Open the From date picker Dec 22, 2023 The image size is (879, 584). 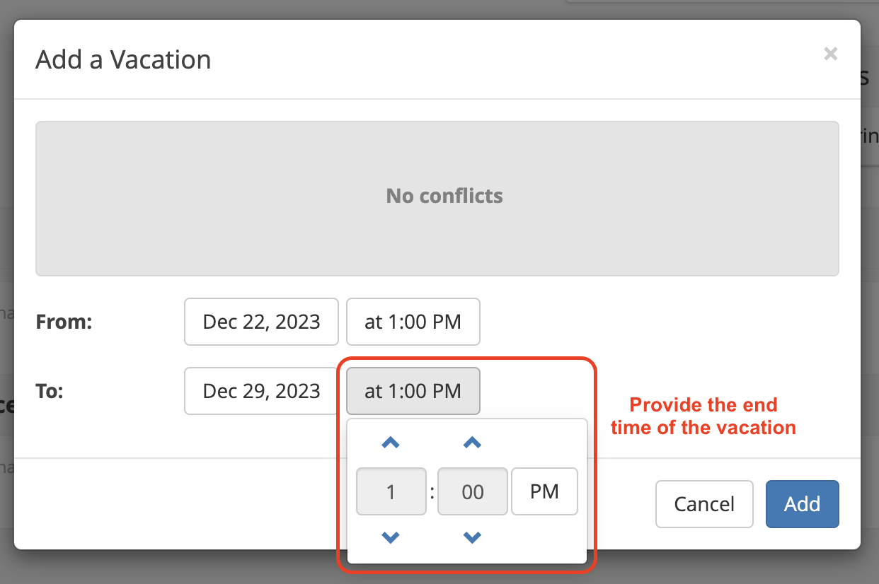[x=261, y=322]
